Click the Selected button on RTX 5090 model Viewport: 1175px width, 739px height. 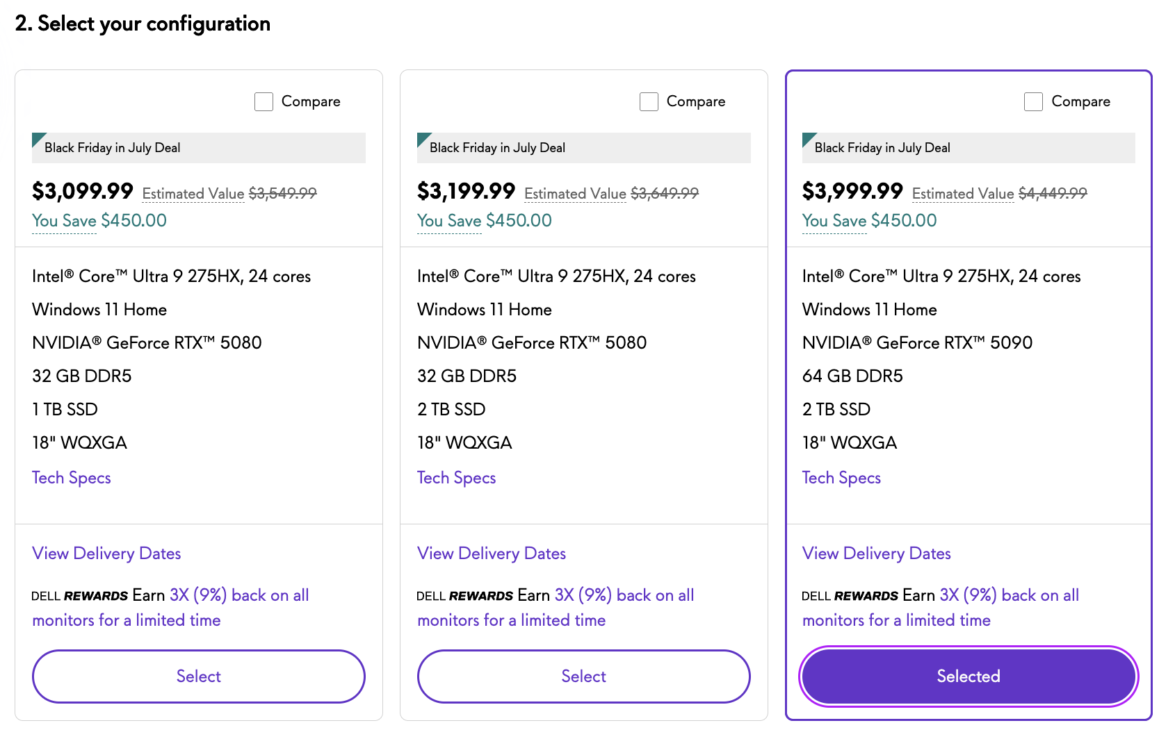(x=968, y=676)
